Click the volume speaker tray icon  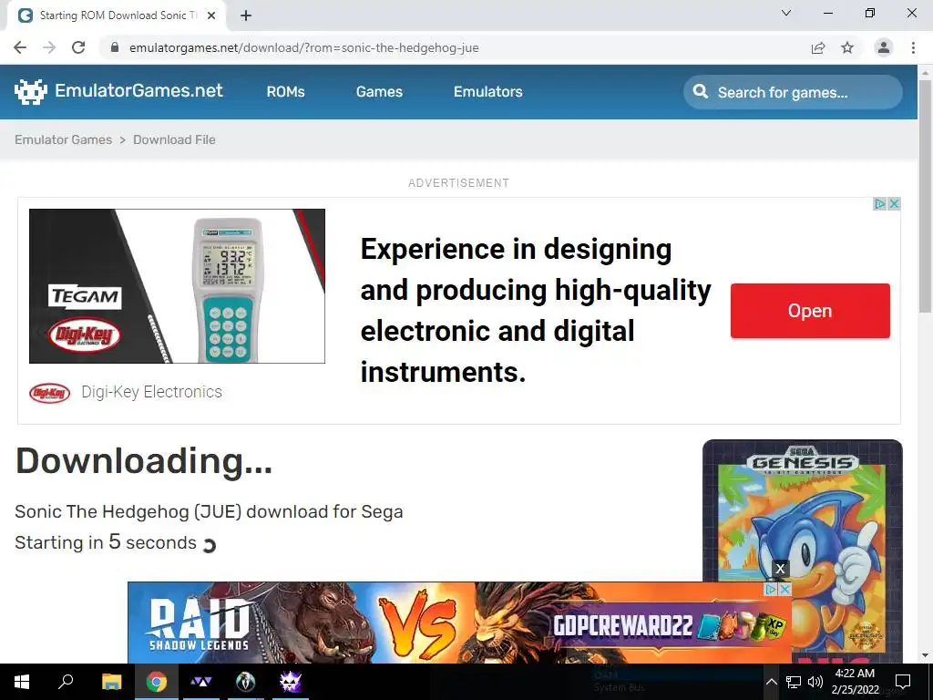coord(815,682)
